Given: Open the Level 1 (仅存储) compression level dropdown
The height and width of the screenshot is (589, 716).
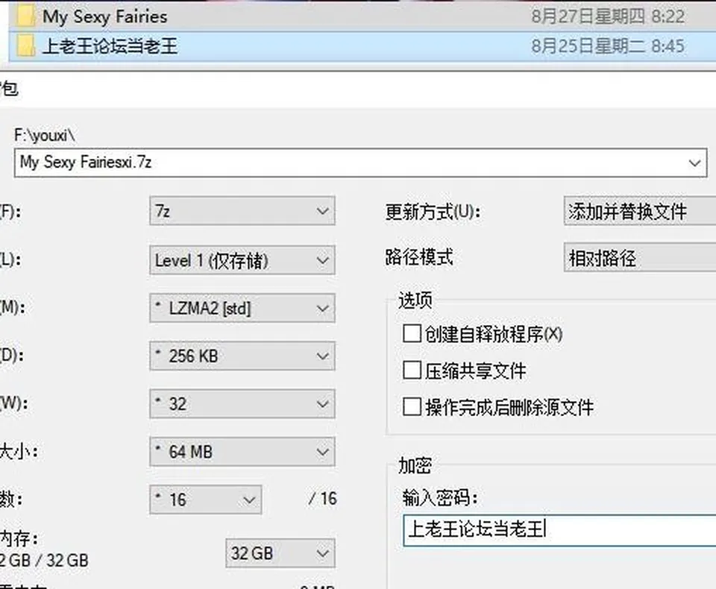Looking at the screenshot, I should click(x=242, y=260).
